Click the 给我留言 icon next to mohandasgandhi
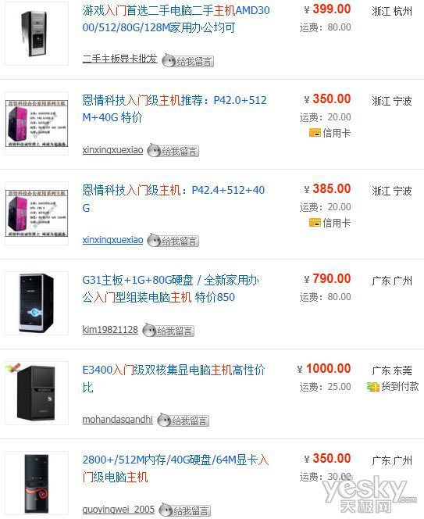Screen dimensions: 424x519 click(183, 421)
